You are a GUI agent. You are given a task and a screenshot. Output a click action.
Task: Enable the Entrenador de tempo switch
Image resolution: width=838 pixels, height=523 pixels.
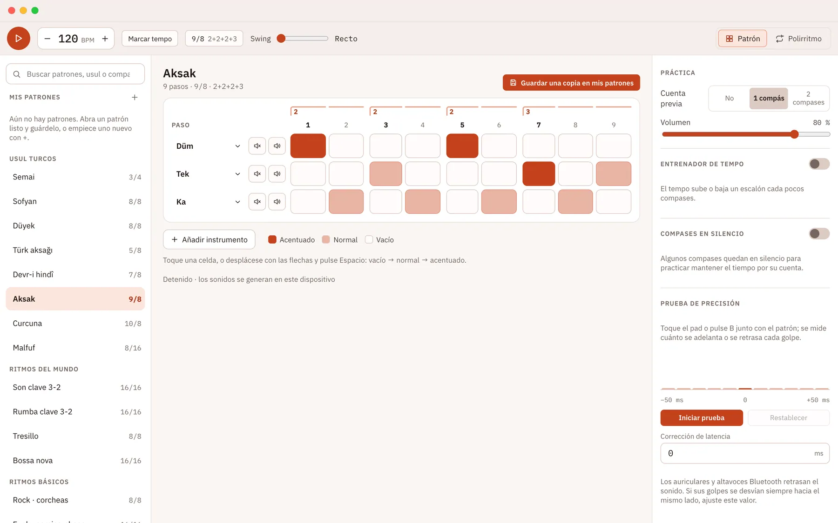[x=819, y=164]
